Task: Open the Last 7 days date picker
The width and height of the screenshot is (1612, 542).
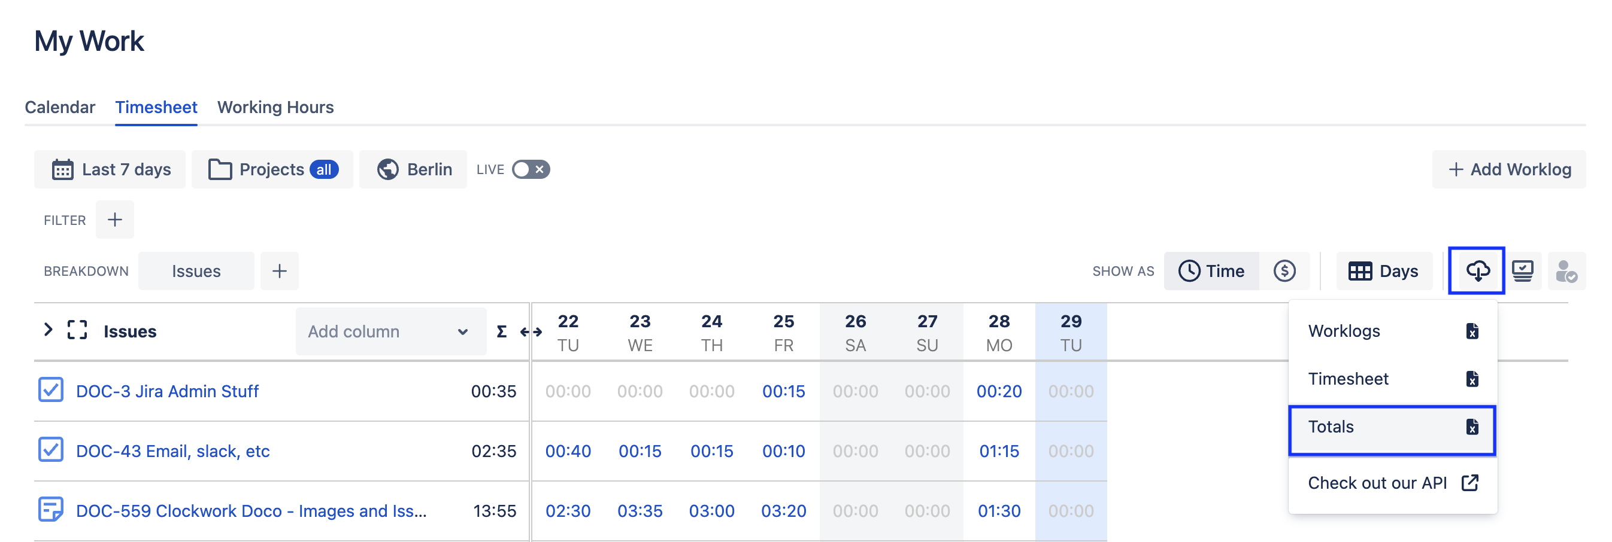Action: (110, 169)
